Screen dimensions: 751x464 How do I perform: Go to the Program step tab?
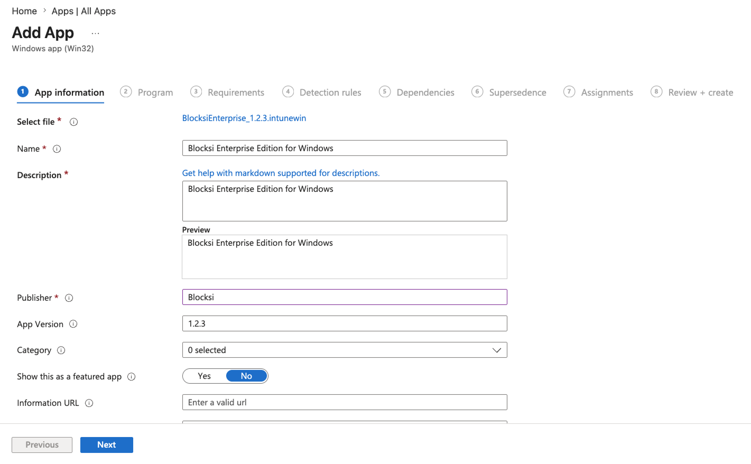click(147, 92)
